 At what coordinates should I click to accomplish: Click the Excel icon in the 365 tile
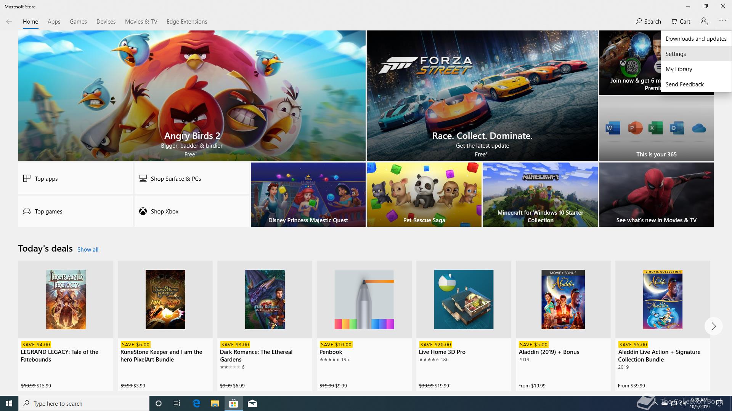[655, 128]
